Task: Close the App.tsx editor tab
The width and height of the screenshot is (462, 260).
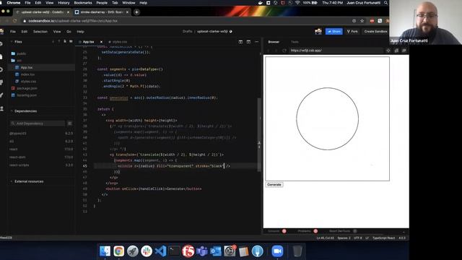Action: click(x=101, y=42)
